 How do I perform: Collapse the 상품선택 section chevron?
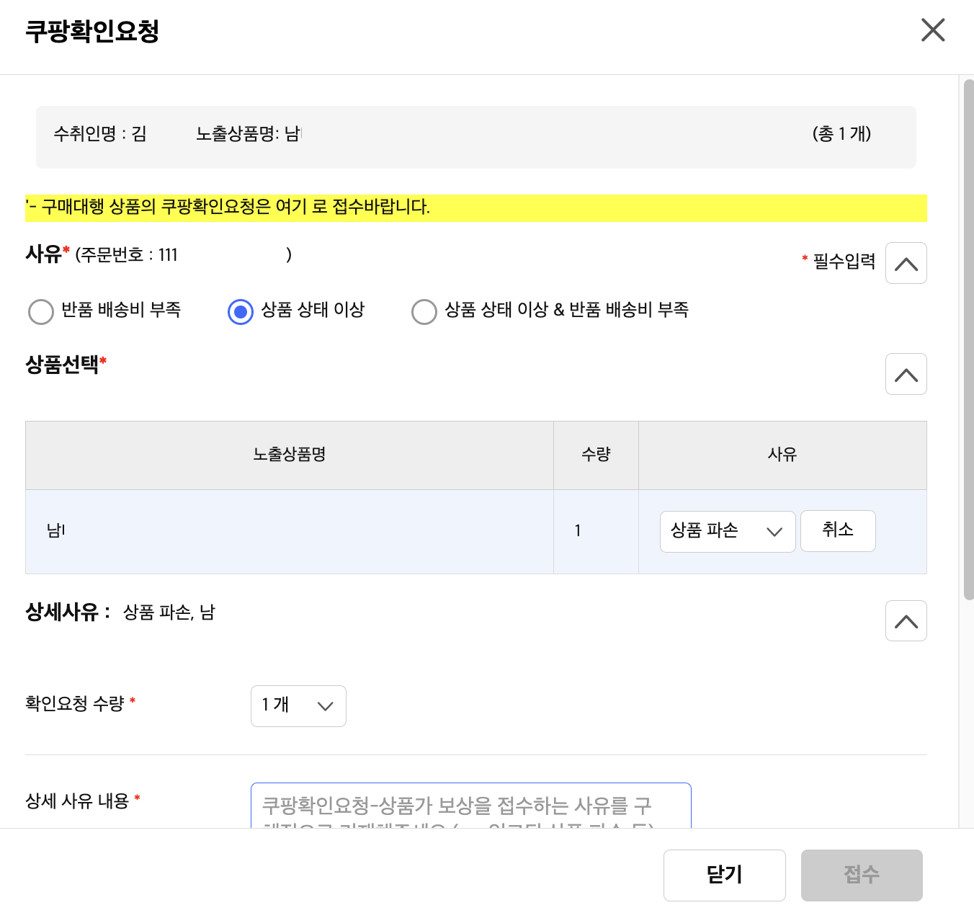(x=906, y=374)
